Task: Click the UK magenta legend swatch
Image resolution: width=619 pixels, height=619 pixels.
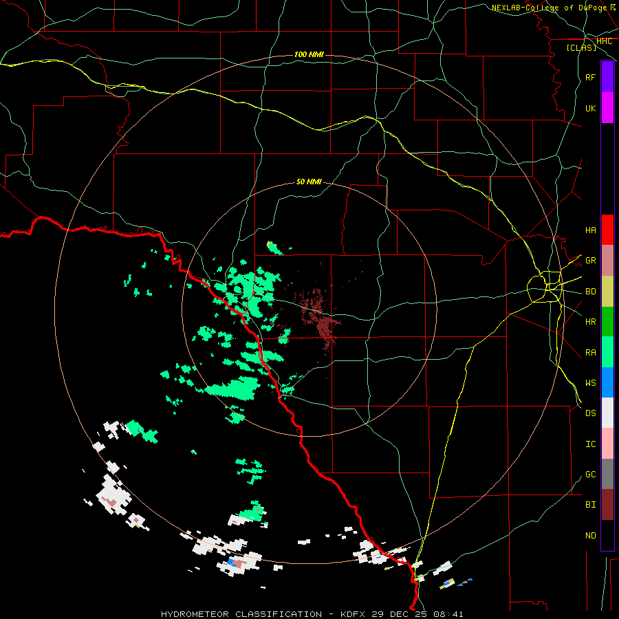Action: tap(607, 108)
